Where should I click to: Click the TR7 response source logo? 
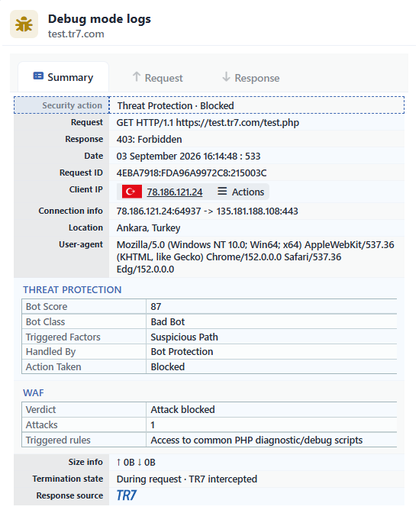(127, 496)
